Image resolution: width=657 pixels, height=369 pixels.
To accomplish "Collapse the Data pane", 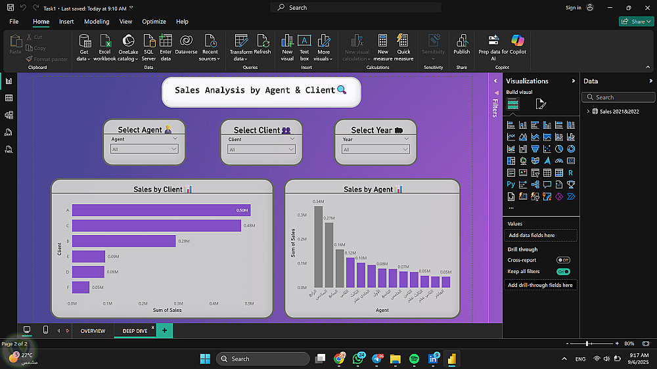I will (x=650, y=81).
